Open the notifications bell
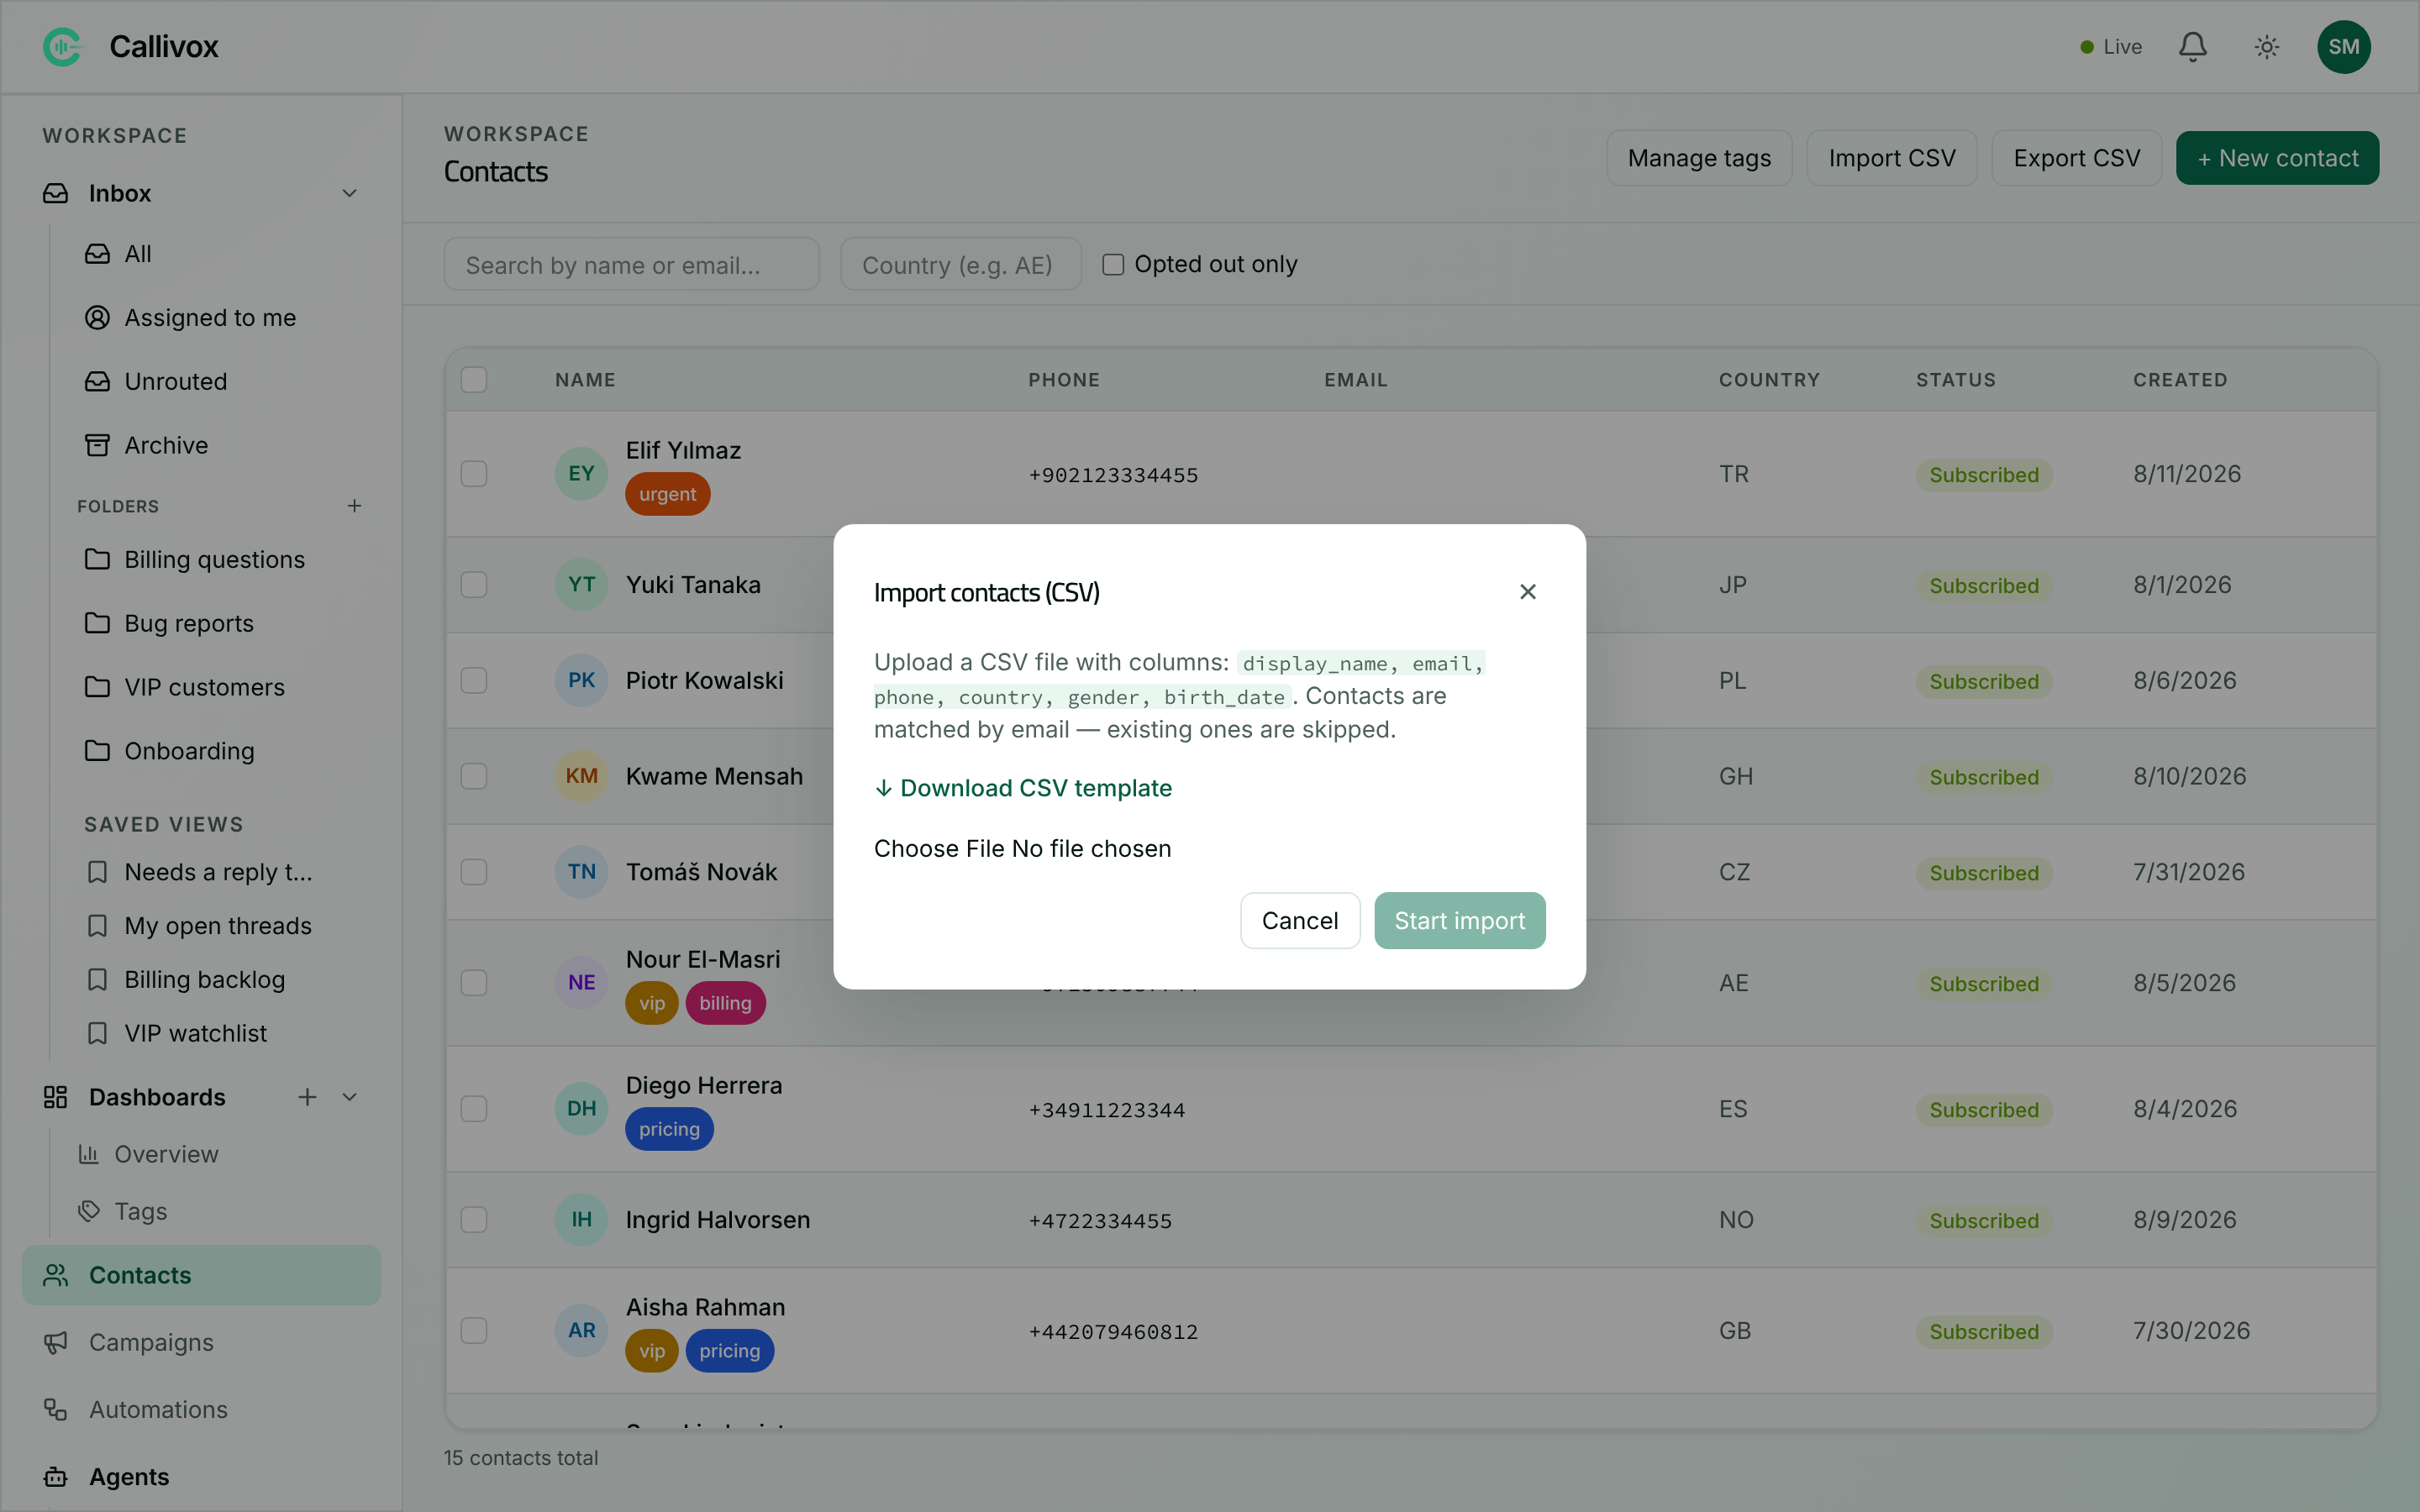Image resolution: width=2420 pixels, height=1512 pixels. click(2192, 47)
